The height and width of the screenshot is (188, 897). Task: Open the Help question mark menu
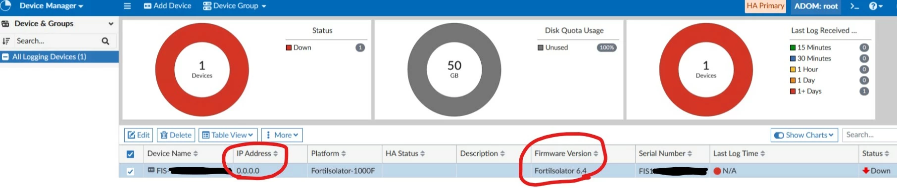tap(876, 6)
